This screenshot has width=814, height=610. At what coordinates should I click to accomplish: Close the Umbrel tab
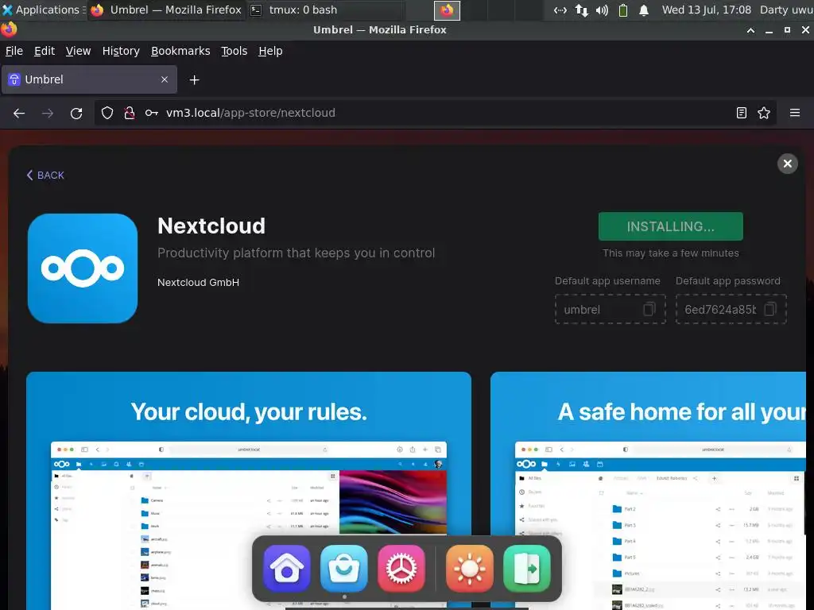(x=165, y=79)
